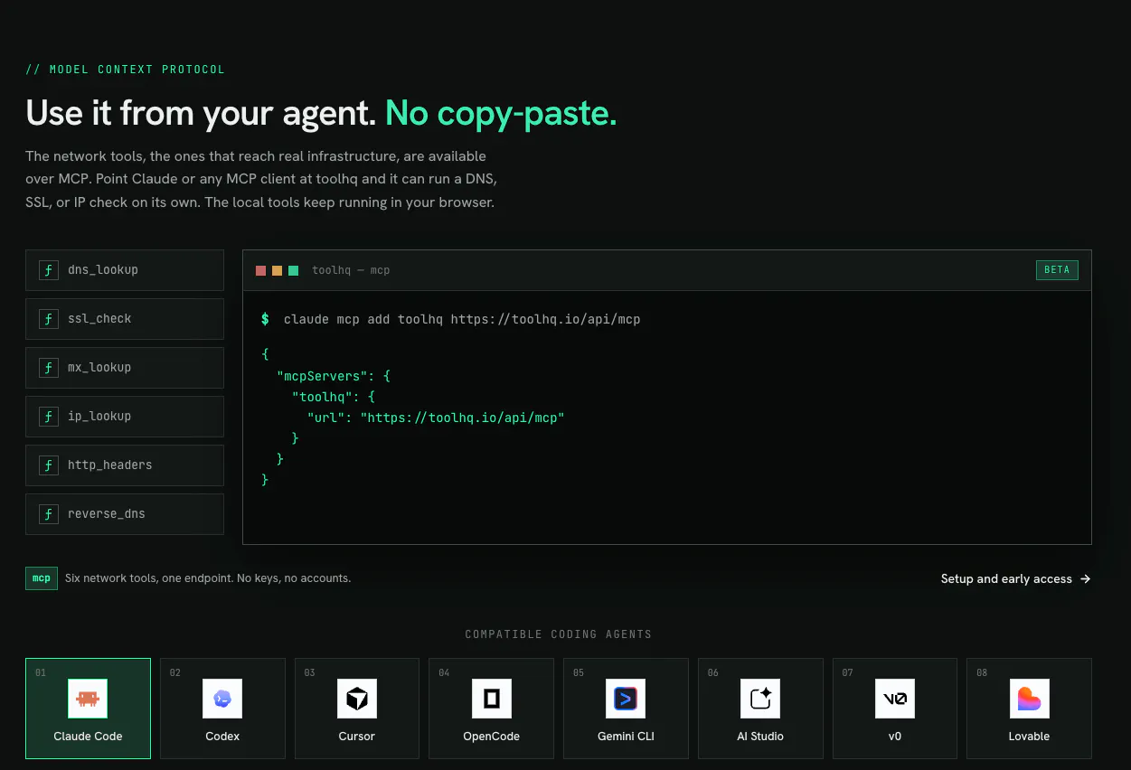The image size is (1131, 770).
Task: Click the function icon beside http_headers
Action: point(48,465)
